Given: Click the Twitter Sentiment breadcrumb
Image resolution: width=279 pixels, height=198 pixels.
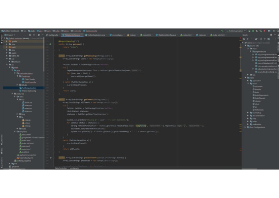Looking at the screenshot, I should (x=10, y=31).
